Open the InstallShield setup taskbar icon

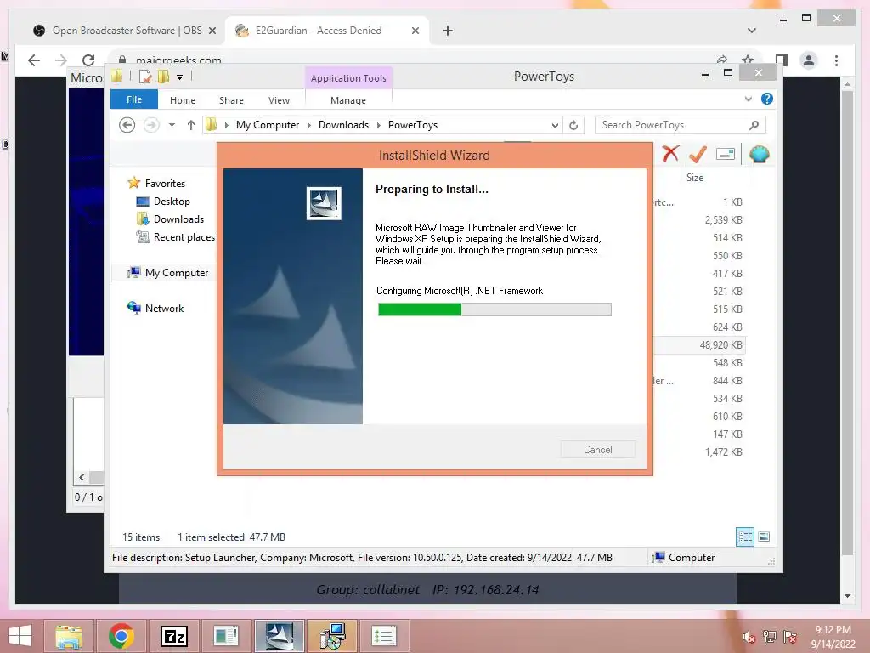tap(279, 636)
